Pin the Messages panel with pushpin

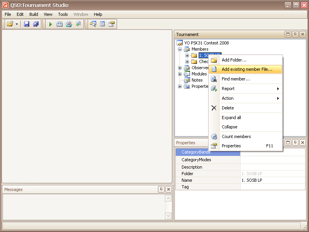[161, 189]
